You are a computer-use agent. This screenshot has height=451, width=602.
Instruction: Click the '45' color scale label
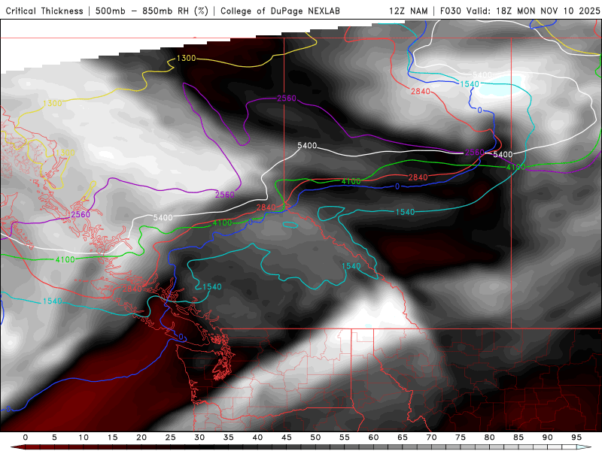tap(287, 437)
